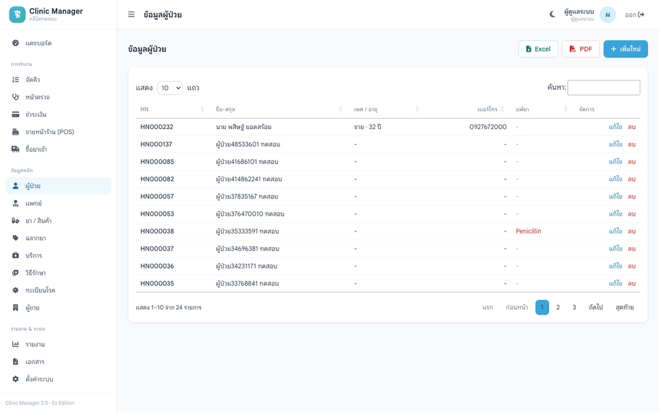
Task: Export the patient list to Excel
Action: point(538,49)
